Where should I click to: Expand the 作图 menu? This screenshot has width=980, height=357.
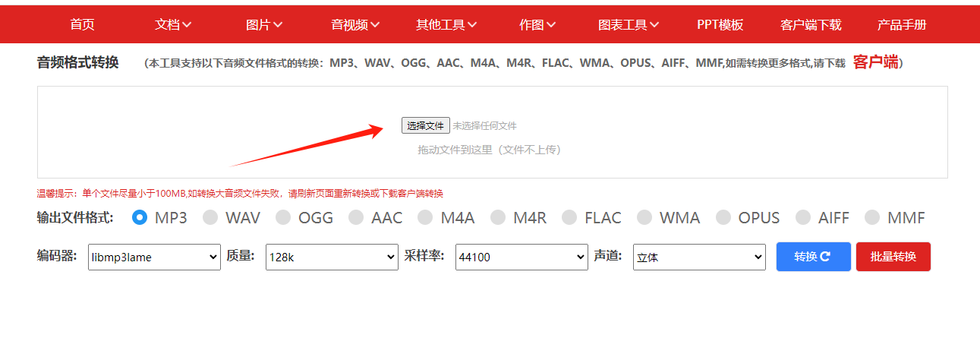[x=537, y=24]
